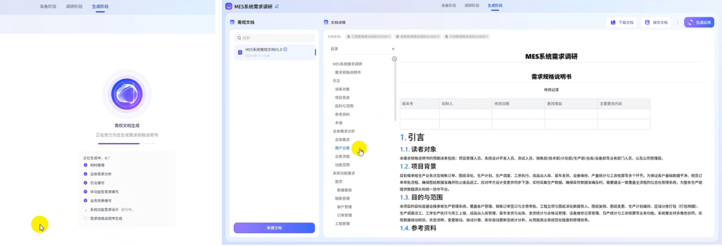Screen dimensions: 722x246
Task: Jump to 首页 in 目录 tree
Action: click(x=338, y=182)
